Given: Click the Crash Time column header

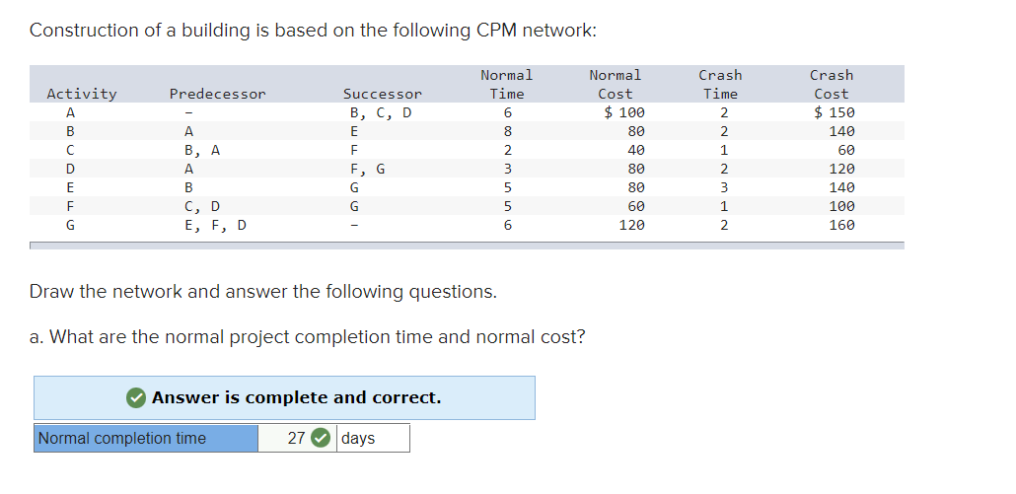Looking at the screenshot, I should [720, 85].
